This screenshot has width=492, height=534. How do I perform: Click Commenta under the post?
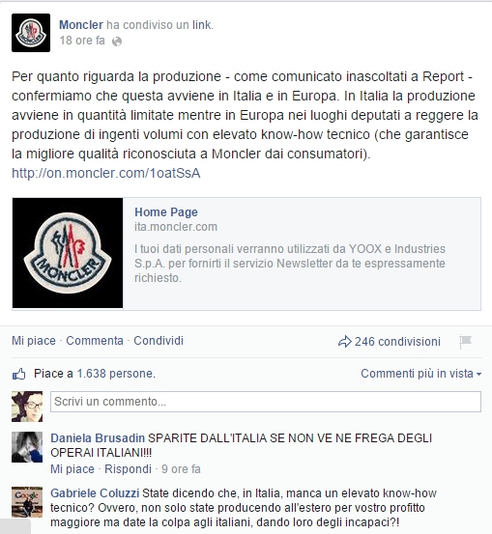point(95,341)
